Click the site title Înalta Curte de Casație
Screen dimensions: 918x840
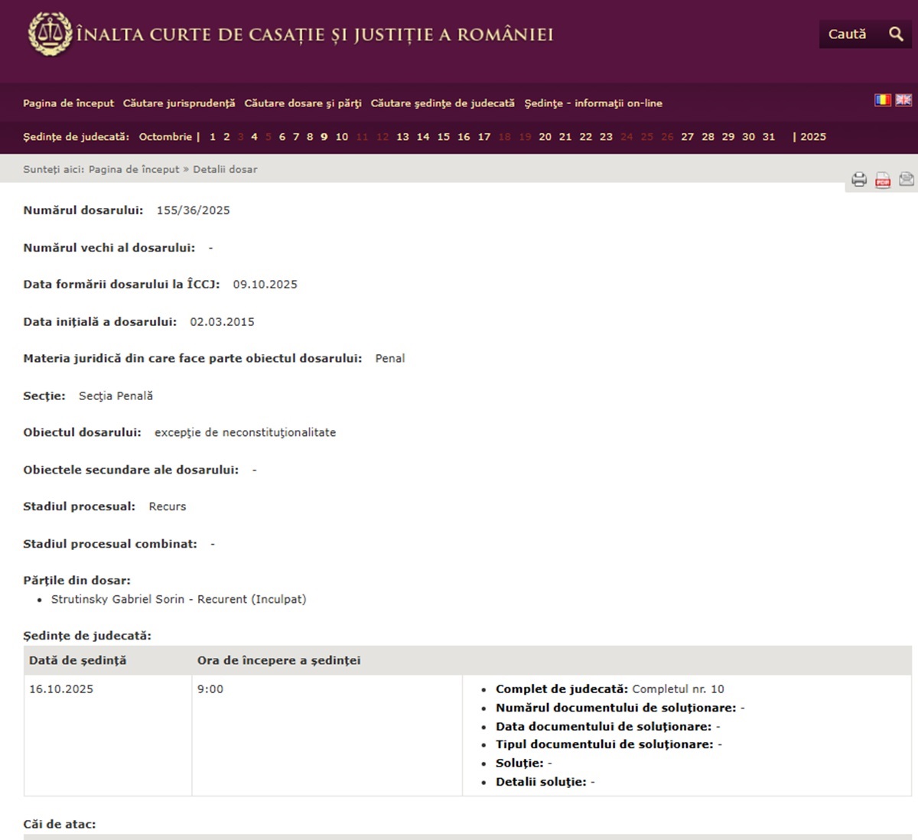(315, 34)
